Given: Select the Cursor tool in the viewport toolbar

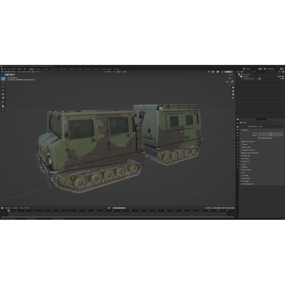Looking at the screenshot, I should (x=3, y=83).
